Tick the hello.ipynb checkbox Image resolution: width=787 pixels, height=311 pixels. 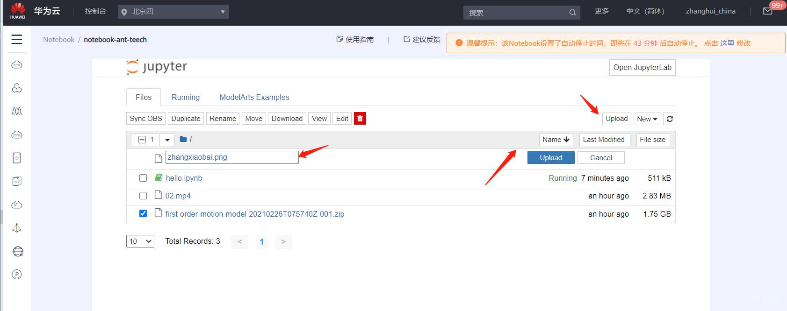pos(143,178)
